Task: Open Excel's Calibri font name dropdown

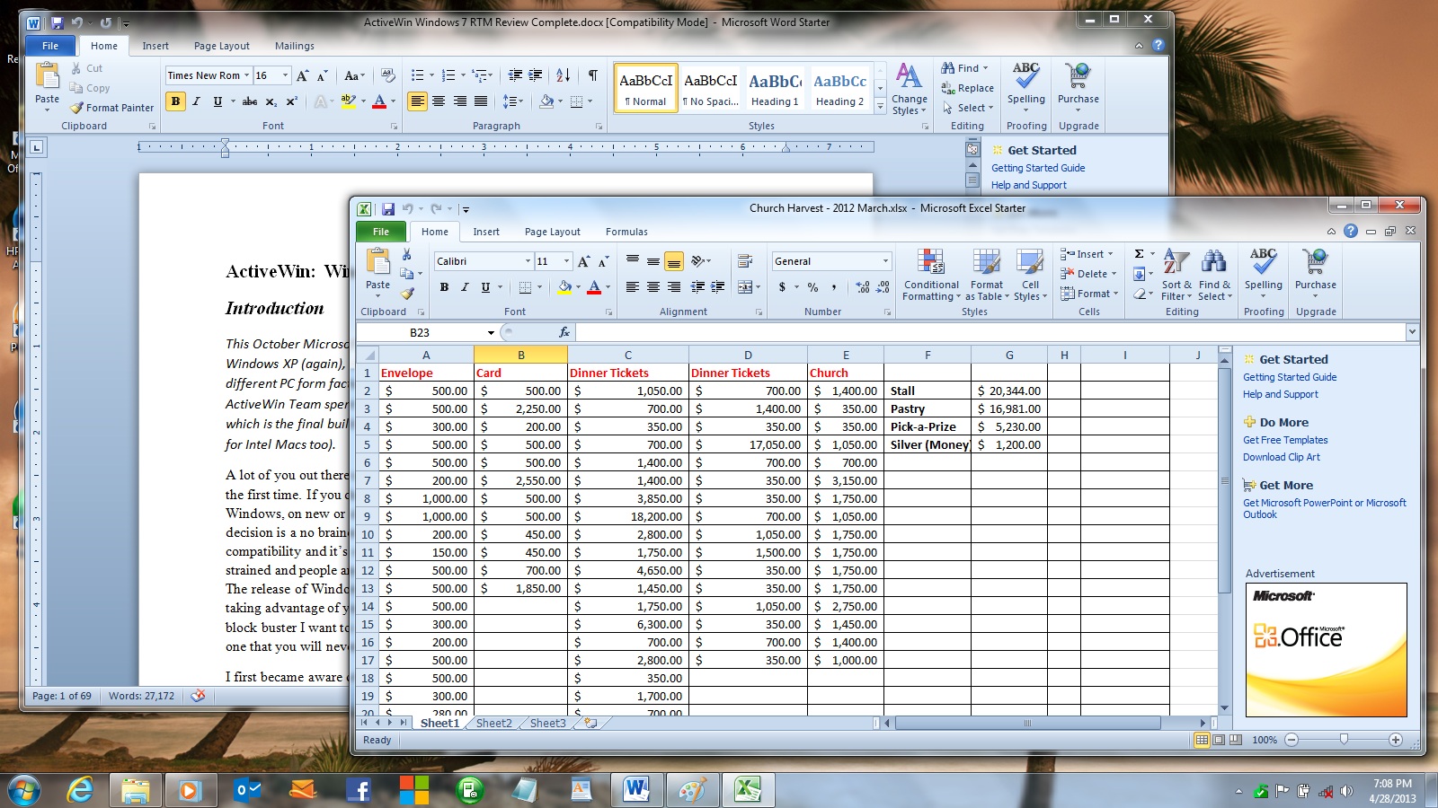Action: point(528,261)
